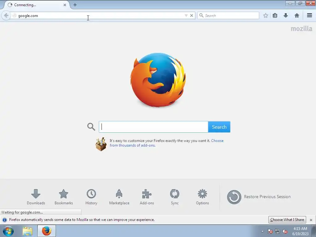This screenshot has width=316, height=237.
Task: Click the info icon in notification bar
Action: pos(5,220)
